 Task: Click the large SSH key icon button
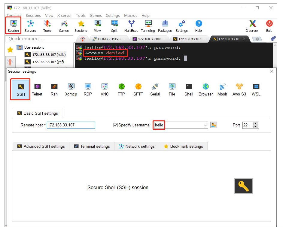(x=244, y=186)
